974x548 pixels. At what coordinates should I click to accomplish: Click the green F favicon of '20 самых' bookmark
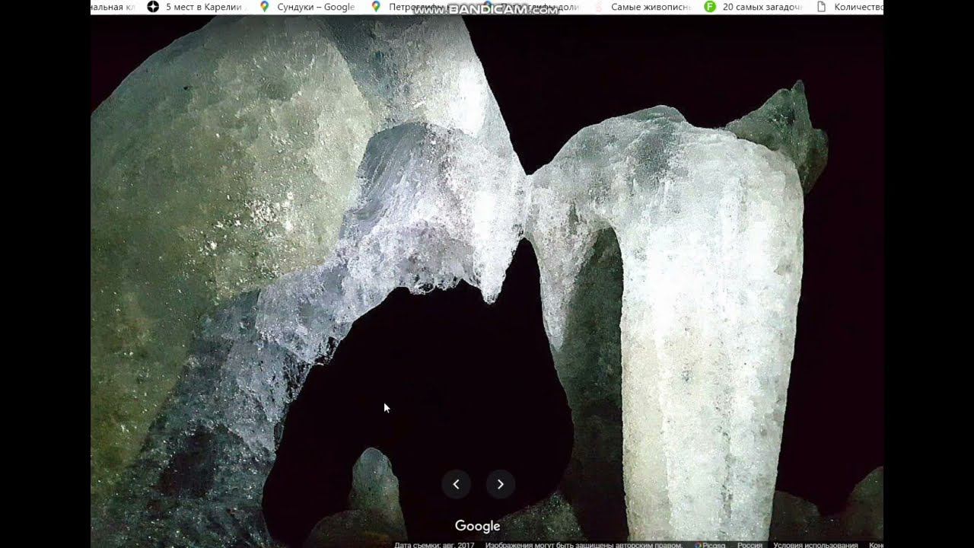tap(710, 7)
